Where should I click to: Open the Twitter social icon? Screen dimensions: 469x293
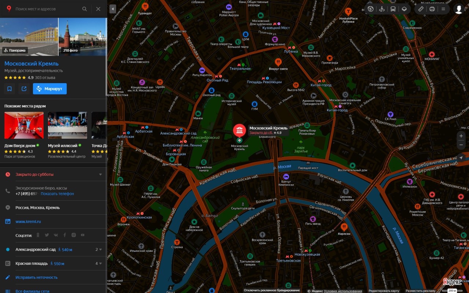click(x=47, y=235)
